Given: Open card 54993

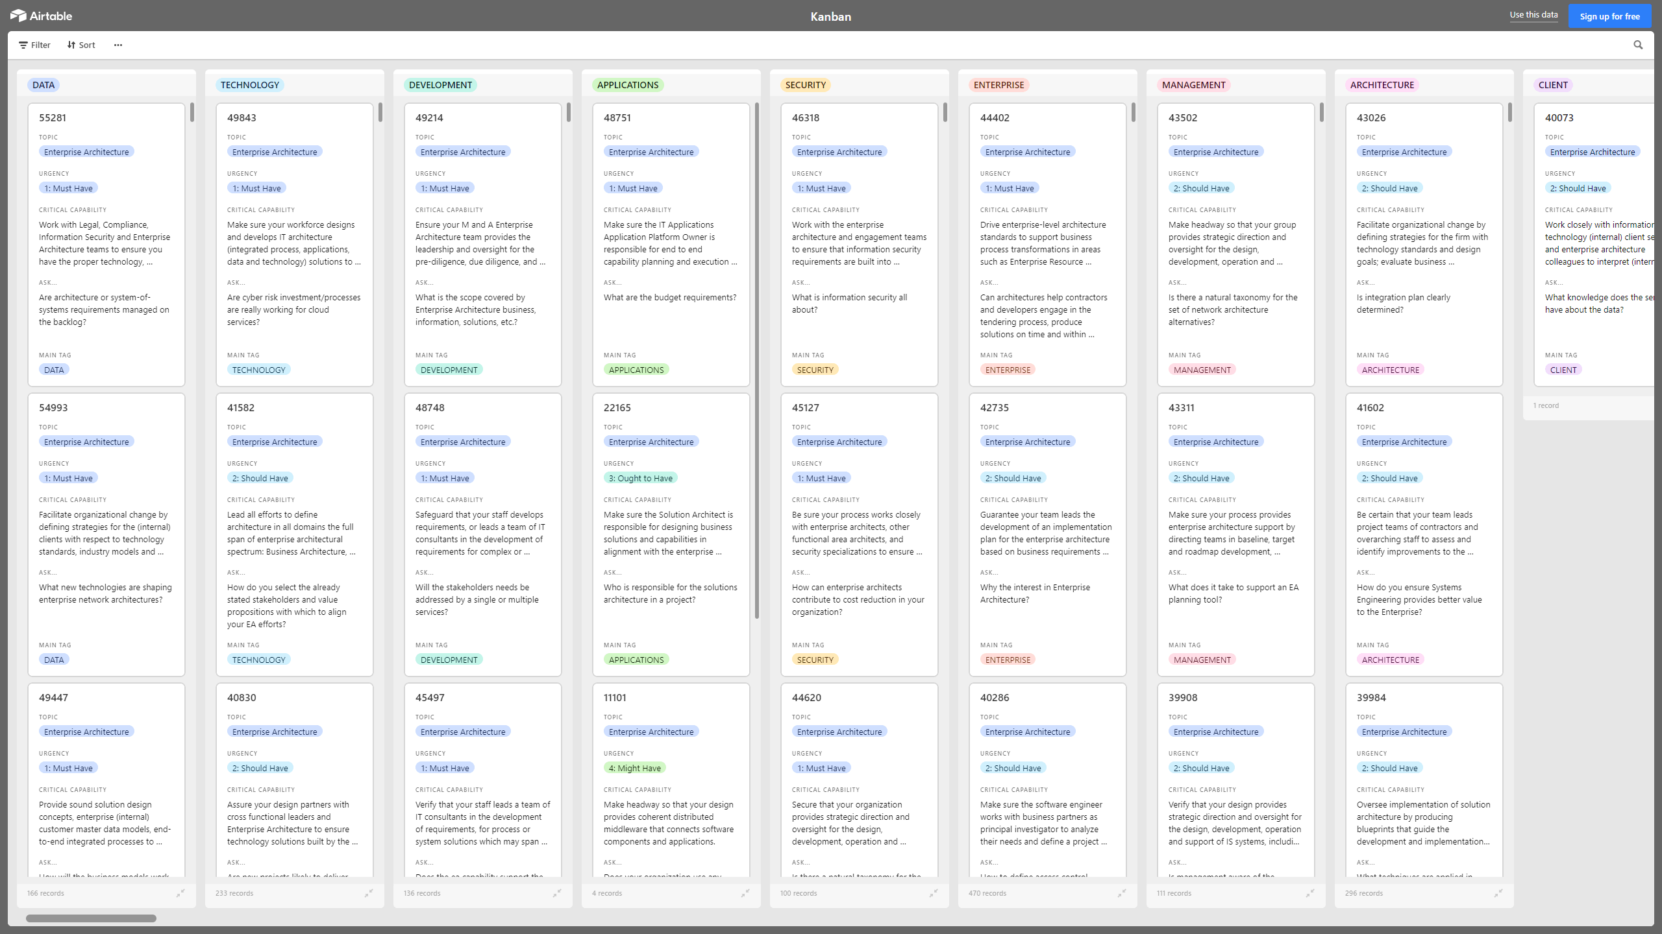Looking at the screenshot, I should tap(106, 534).
